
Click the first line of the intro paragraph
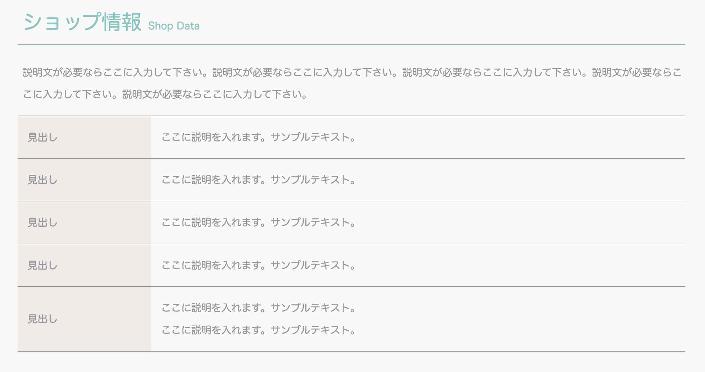tap(352, 72)
